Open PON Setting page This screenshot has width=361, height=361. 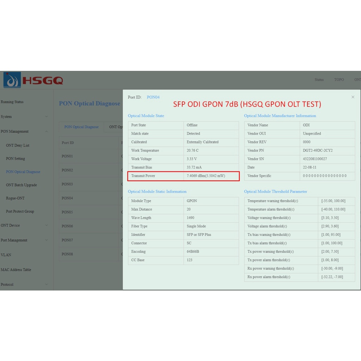16,159
